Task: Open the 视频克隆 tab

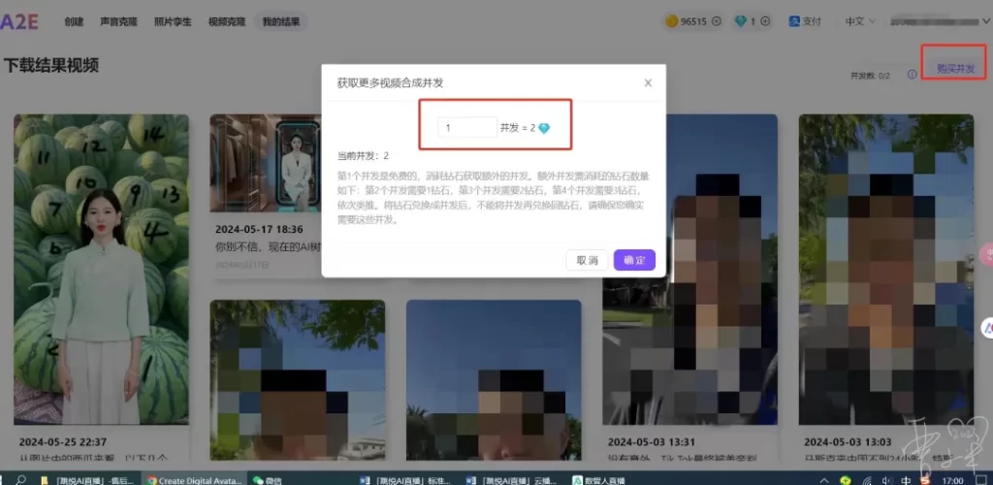Action: [227, 21]
